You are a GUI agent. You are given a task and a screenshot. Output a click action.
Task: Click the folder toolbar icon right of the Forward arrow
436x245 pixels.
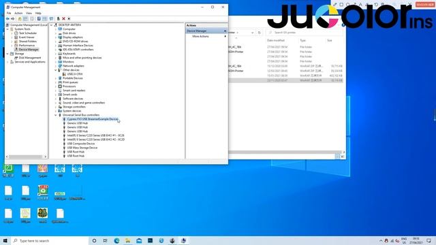tap(20, 18)
